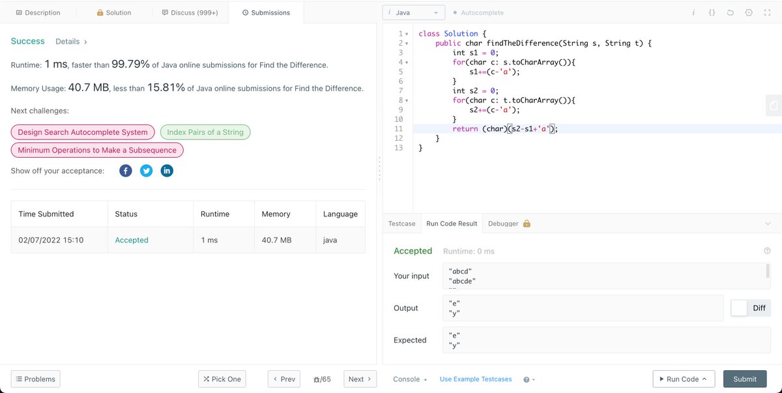Click the lock icon on the Debugger tab
Image resolution: width=782 pixels, height=393 pixels.
click(527, 224)
